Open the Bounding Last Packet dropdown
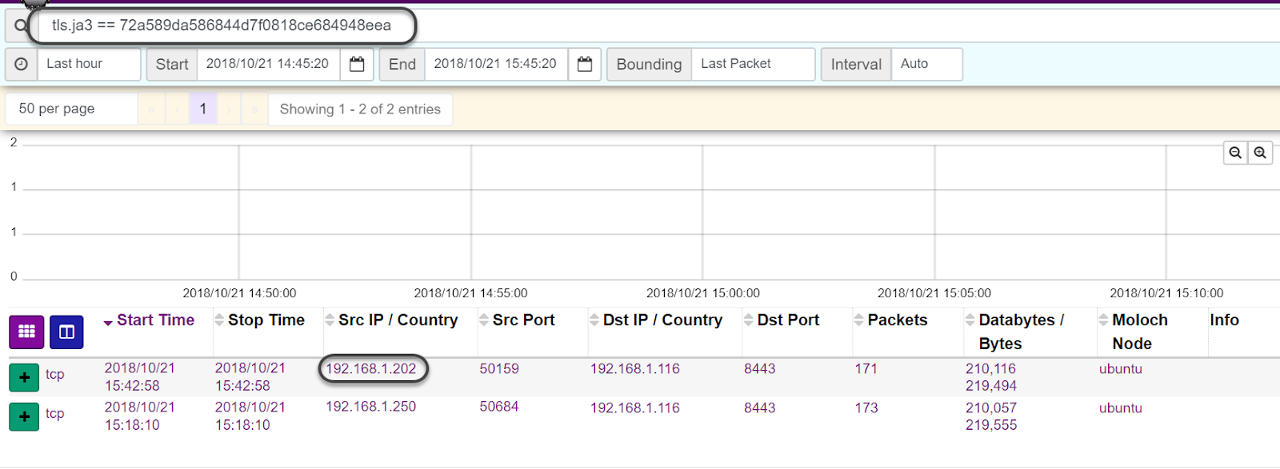The height and width of the screenshot is (469, 1280). coord(753,64)
